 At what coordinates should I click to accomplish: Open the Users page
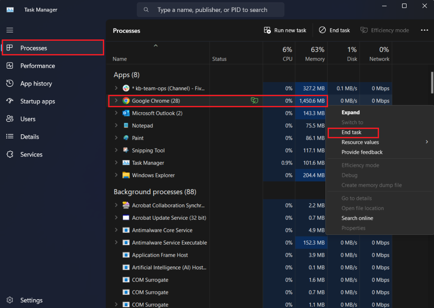[27, 119]
